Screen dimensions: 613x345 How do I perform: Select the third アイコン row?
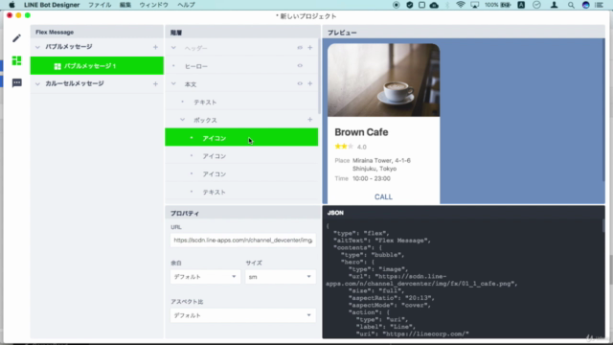coord(241,174)
